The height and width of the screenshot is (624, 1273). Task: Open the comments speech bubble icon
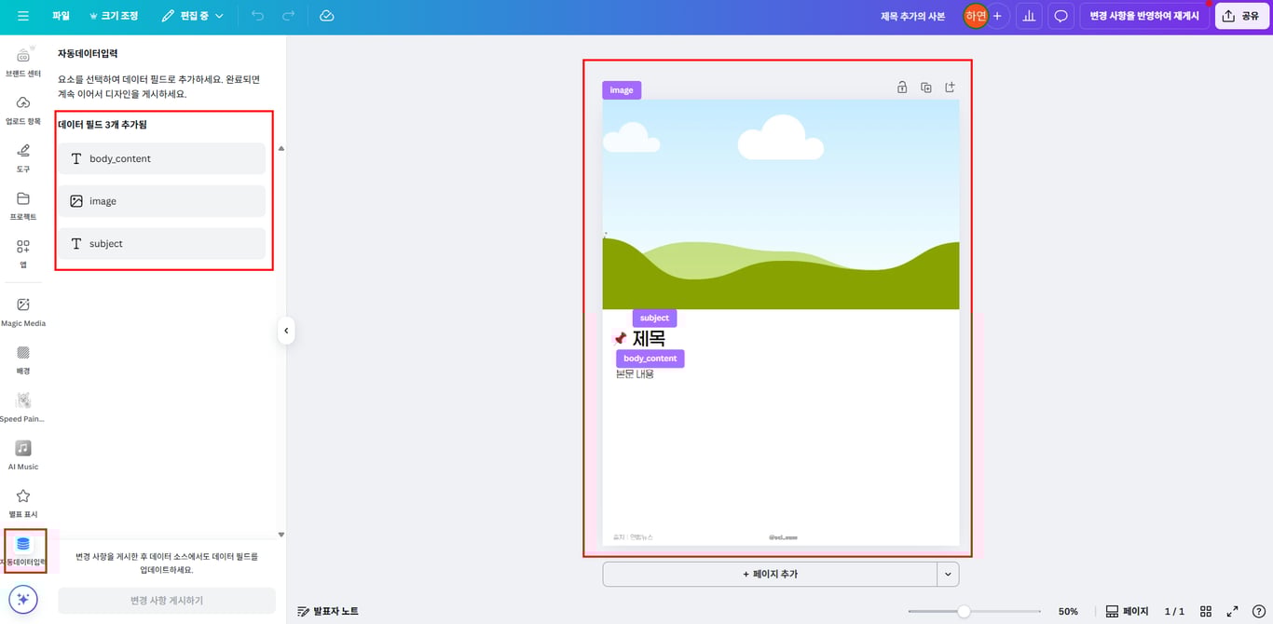pos(1061,16)
